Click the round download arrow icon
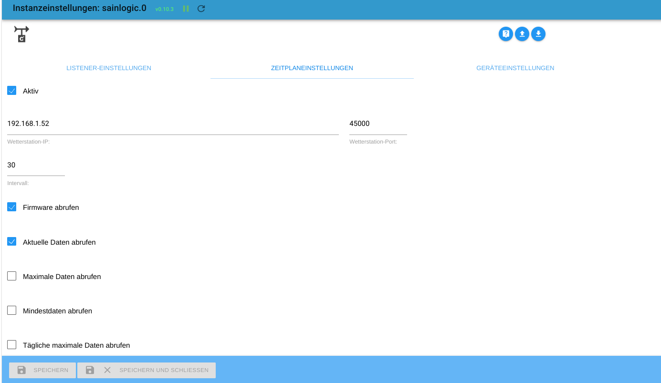The image size is (661, 383). tap(538, 34)
